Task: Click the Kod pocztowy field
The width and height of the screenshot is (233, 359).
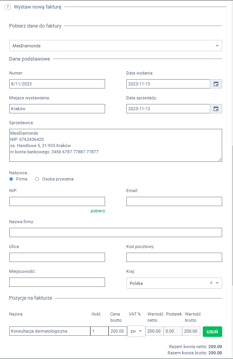Action: point(174,257)
